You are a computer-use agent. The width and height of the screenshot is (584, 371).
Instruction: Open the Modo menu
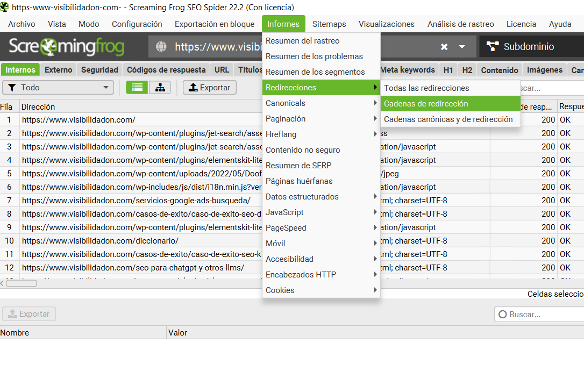click(x=89, y=24)
